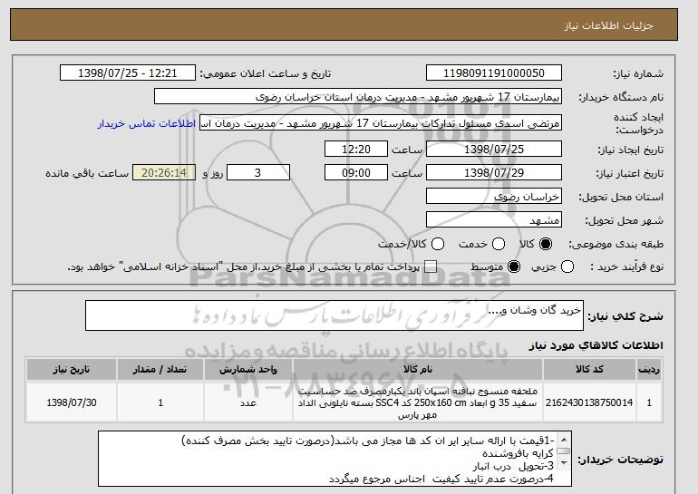Click the شرح کلی نیاز text area
This screenshot has height=494, width=698.
pos(334,315)
